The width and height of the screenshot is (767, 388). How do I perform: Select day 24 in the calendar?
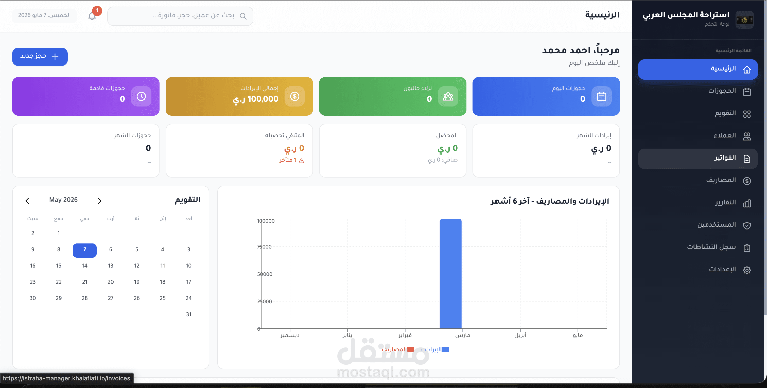[188, 298]
